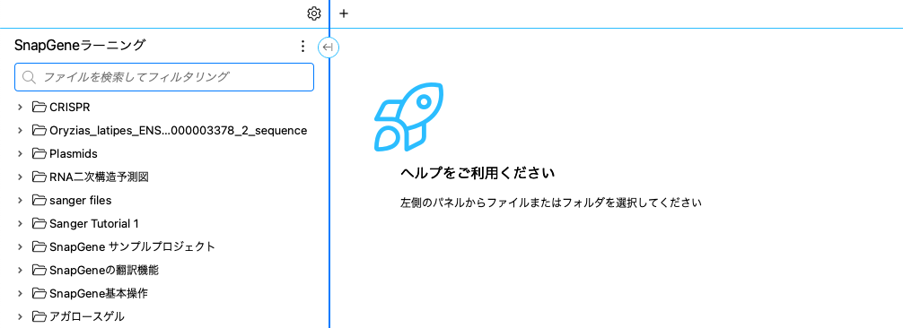Select the sanger files folder name
The height and width of the screenshot is (328, 903).
point(81,200)
